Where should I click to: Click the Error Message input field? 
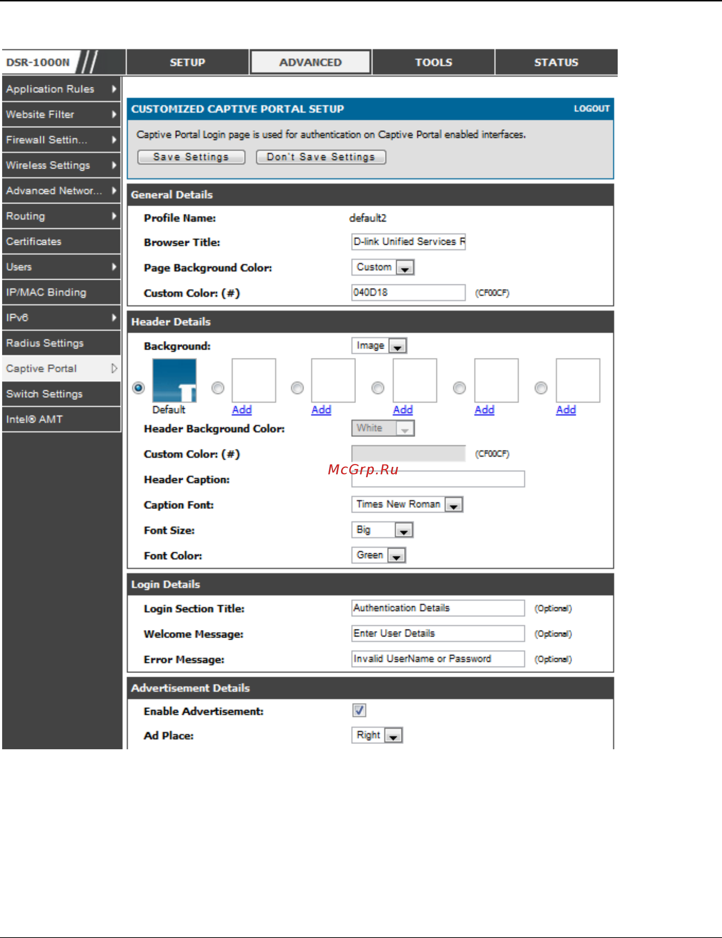tap(438, 658)
